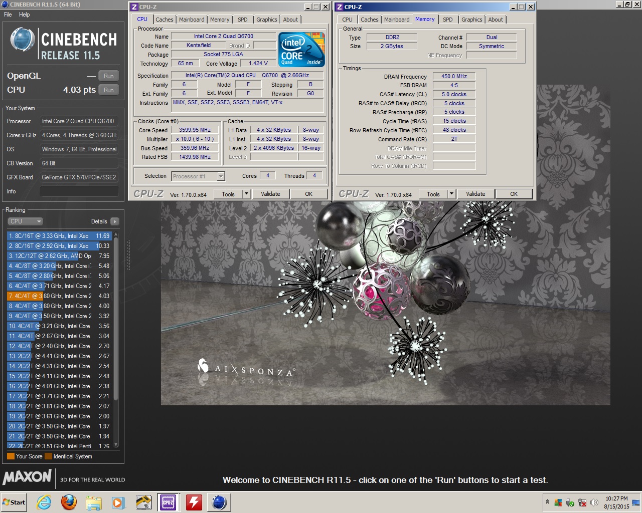Open SPD tab in Memory CPU-Z window

[448, 20]
